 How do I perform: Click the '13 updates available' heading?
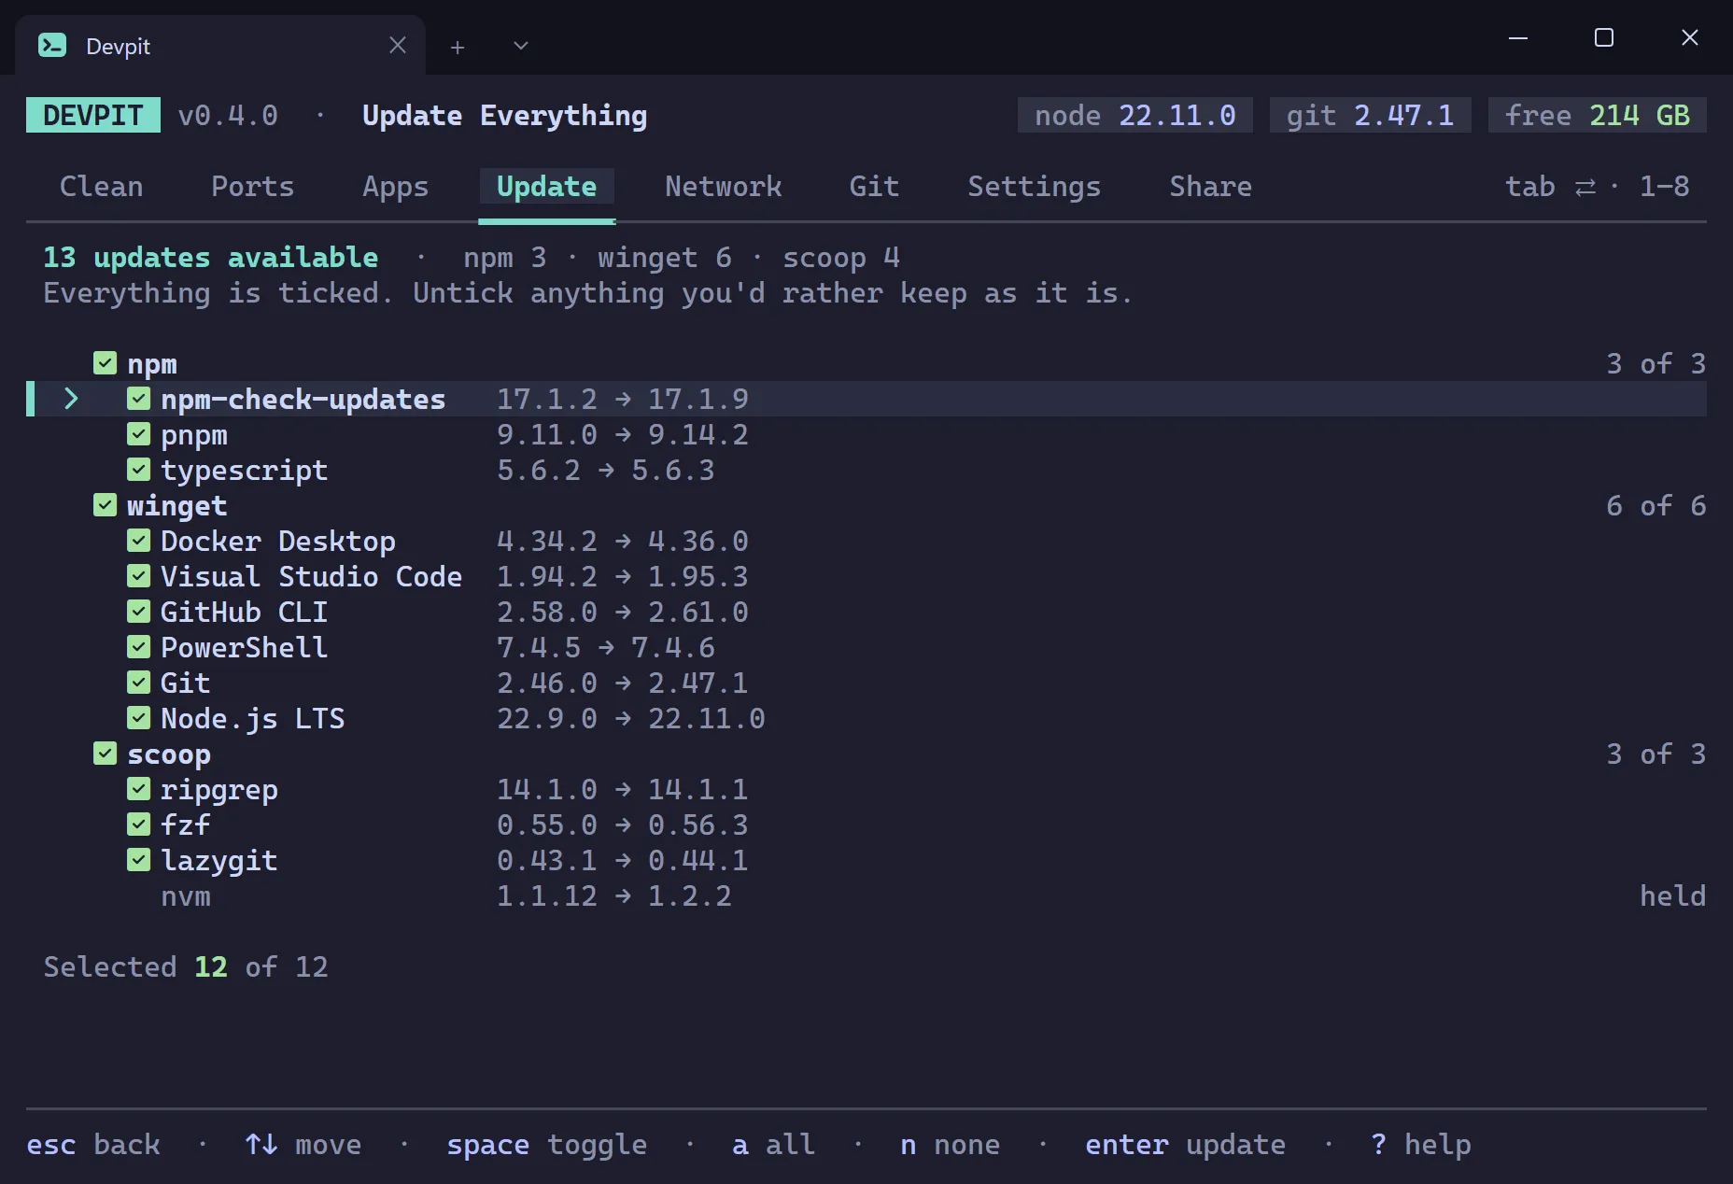click(x=211, y=258)
